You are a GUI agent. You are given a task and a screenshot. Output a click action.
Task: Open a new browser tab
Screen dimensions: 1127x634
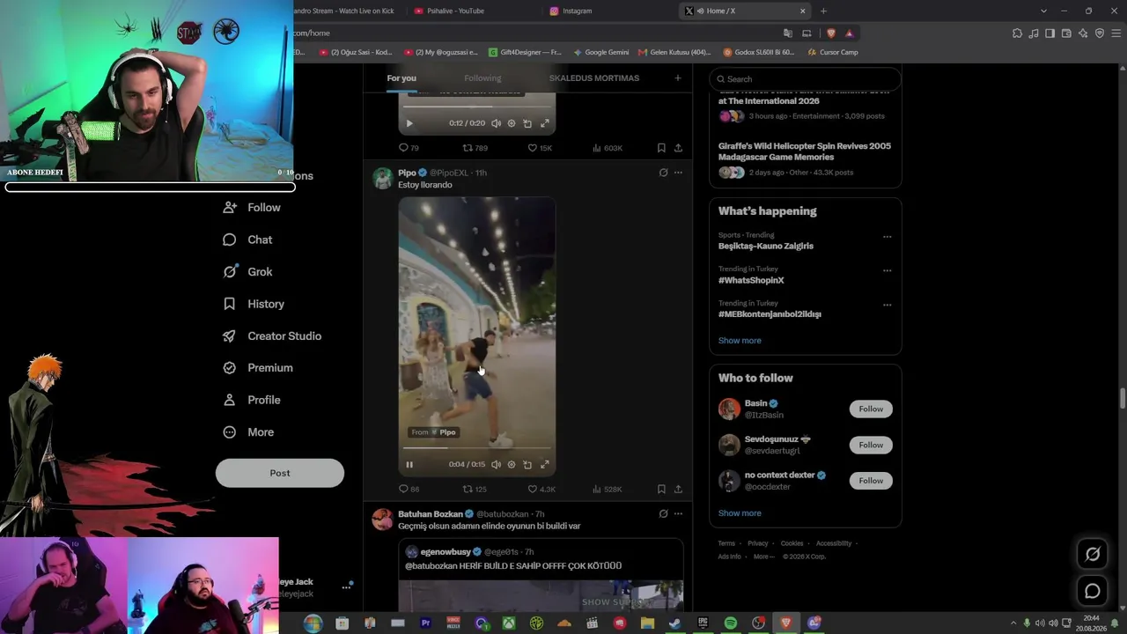click(x=823, y=11)
